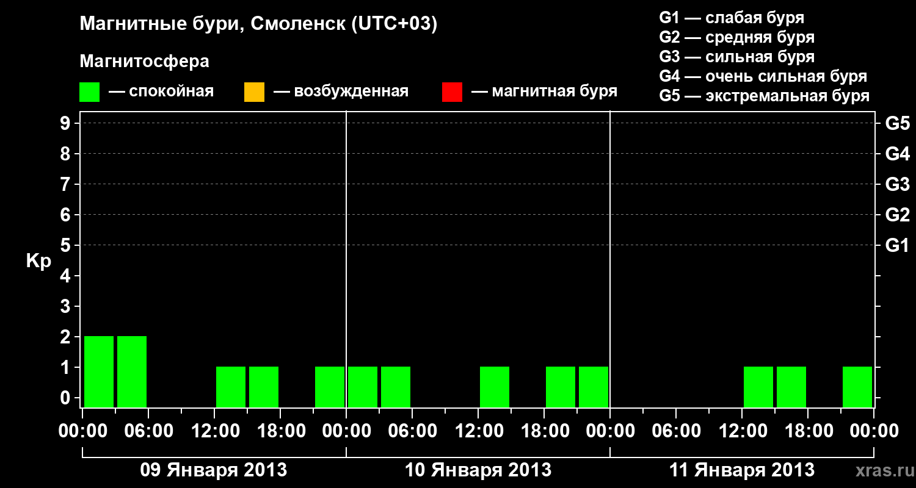
Task: Click the Kp 1 bar at 12:00–15:00 on 09 Января
Action: click(231, 387)
